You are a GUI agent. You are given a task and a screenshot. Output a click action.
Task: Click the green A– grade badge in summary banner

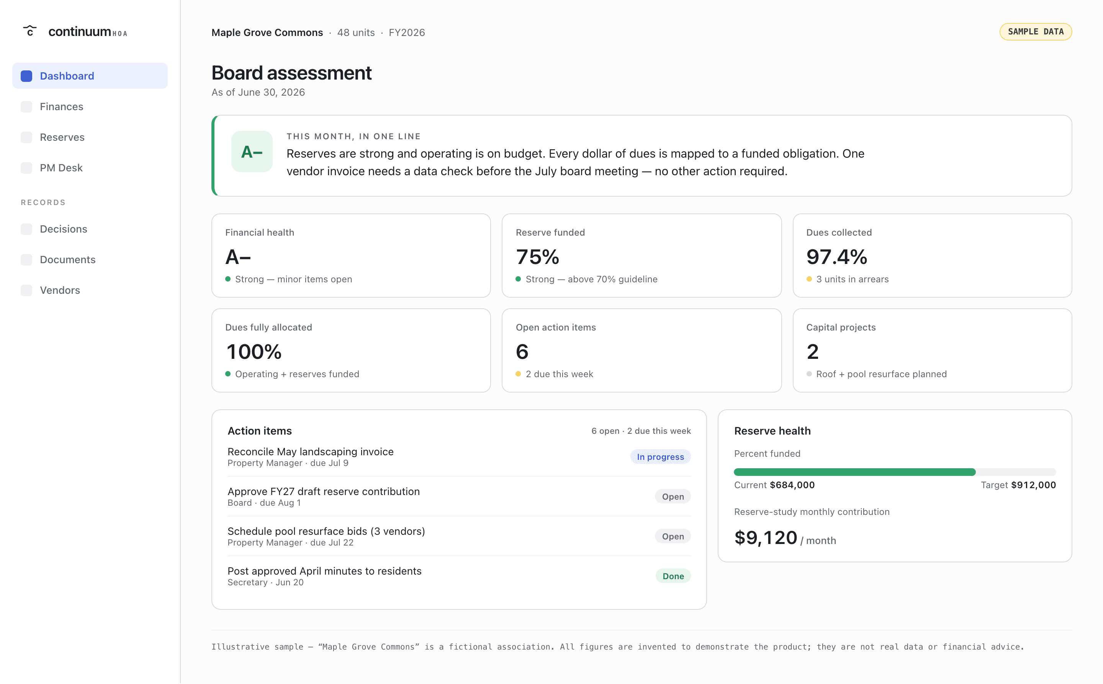[252, 151]
